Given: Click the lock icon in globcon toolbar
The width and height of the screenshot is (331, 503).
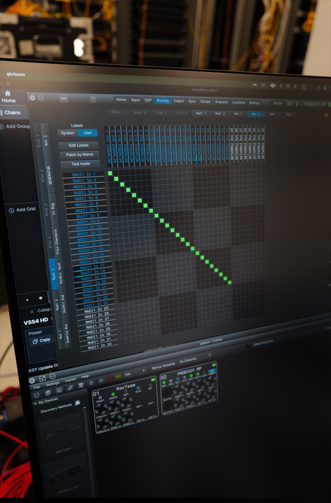Looking at the screenshot, I should pos(92,383).
